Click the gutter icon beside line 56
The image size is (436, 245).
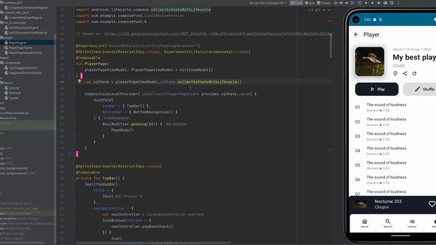tap(69, 154)
